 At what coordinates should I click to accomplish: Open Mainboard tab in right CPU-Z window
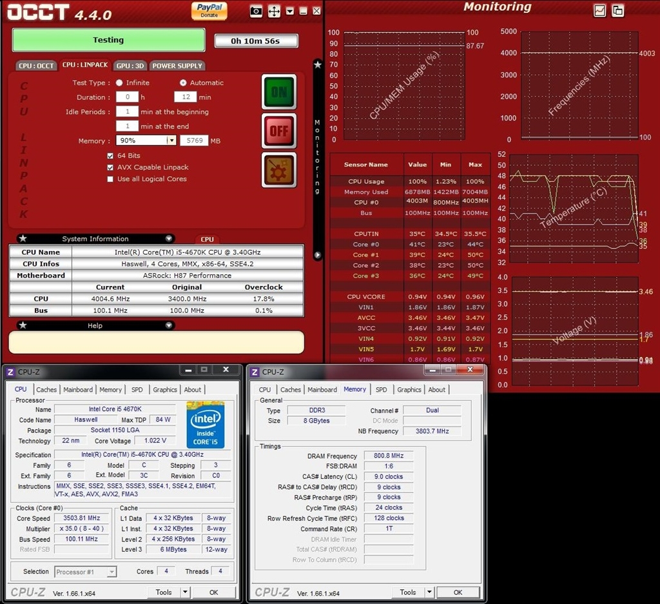click(322, 390)
